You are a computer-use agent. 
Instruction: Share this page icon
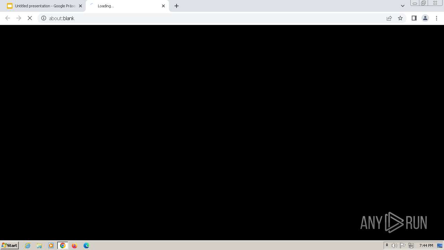pyautogui.click(x=389, y=18)
